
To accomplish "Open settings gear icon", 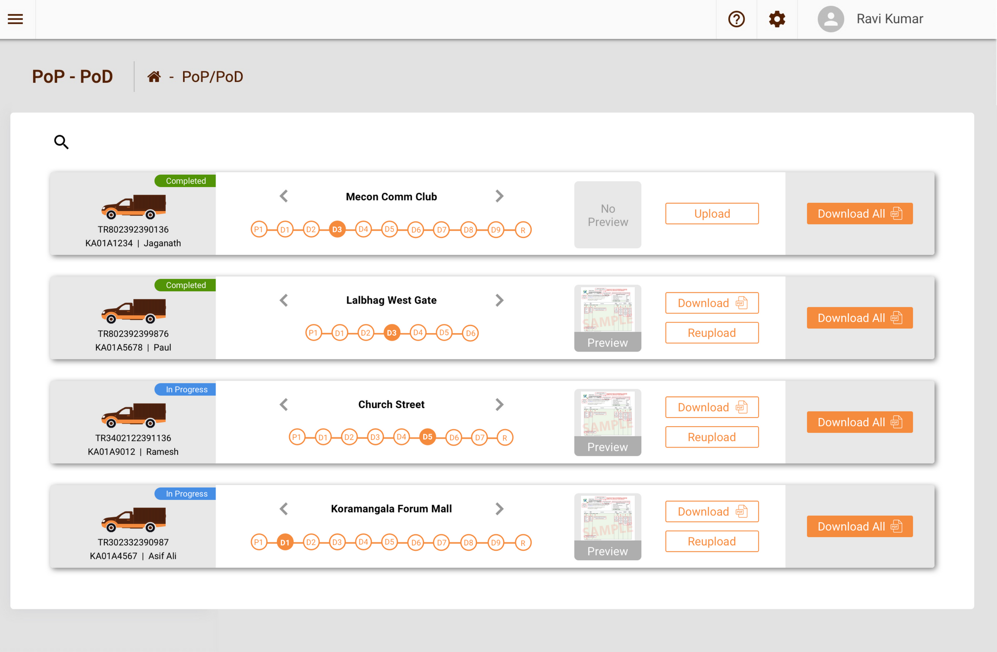I will pyautogui.click(x=777, y=19).
